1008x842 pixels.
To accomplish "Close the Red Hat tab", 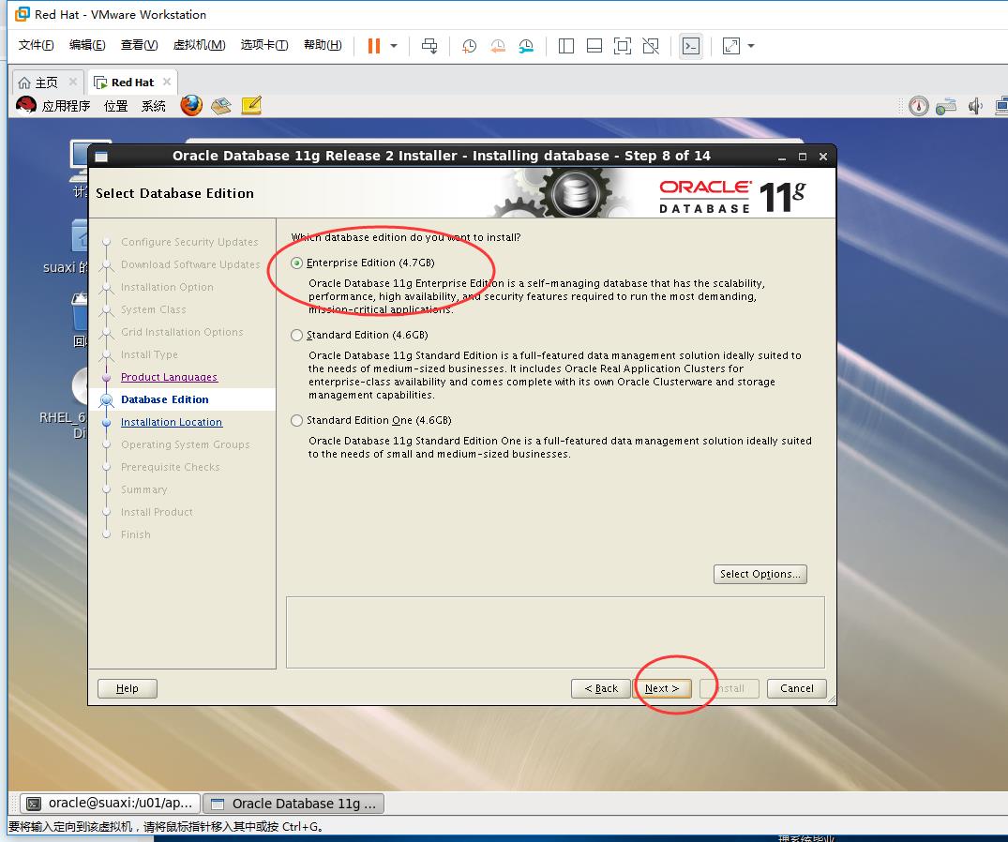I will tap(167, 82).
